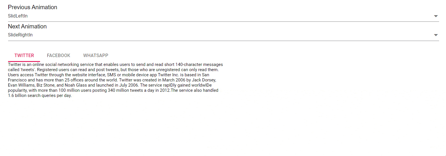Image resolution: width=446 pixels, height=156 pixels.
Task: Switch to the WhatsApp tab
Action: click(x=96, y=55)
